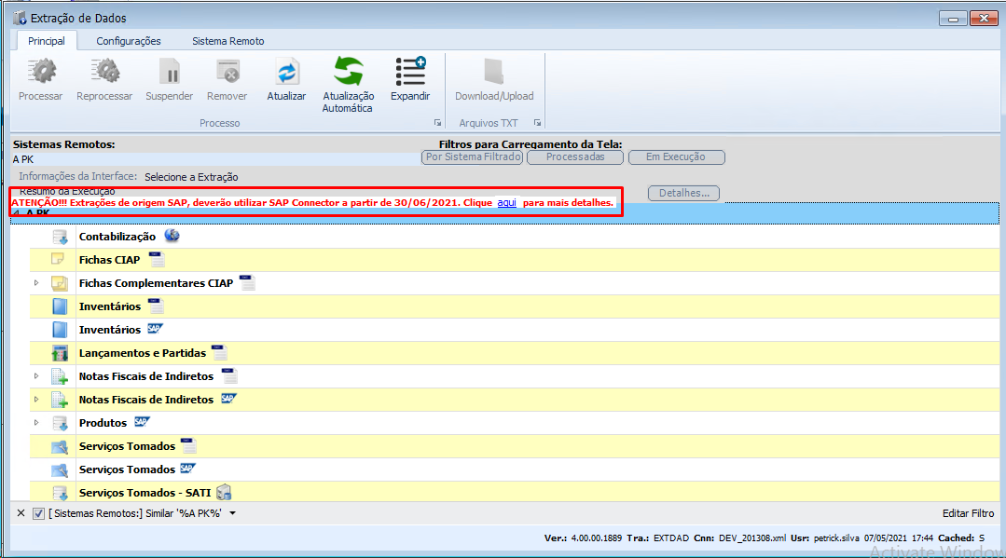Screen dimensions: 1006x558
Task: Expand the Produtos tree node
Action: coord(36,423)
